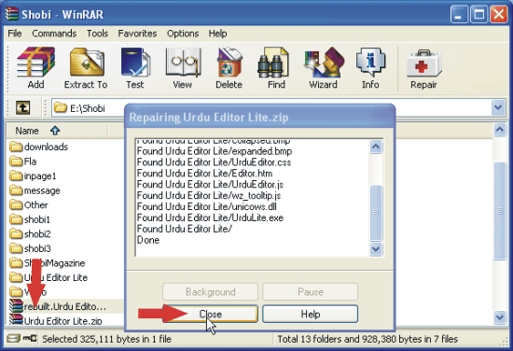Viewport: 513px width, 351px height.
Task: Click Close in the repair dialog
Action: (211, 314)
